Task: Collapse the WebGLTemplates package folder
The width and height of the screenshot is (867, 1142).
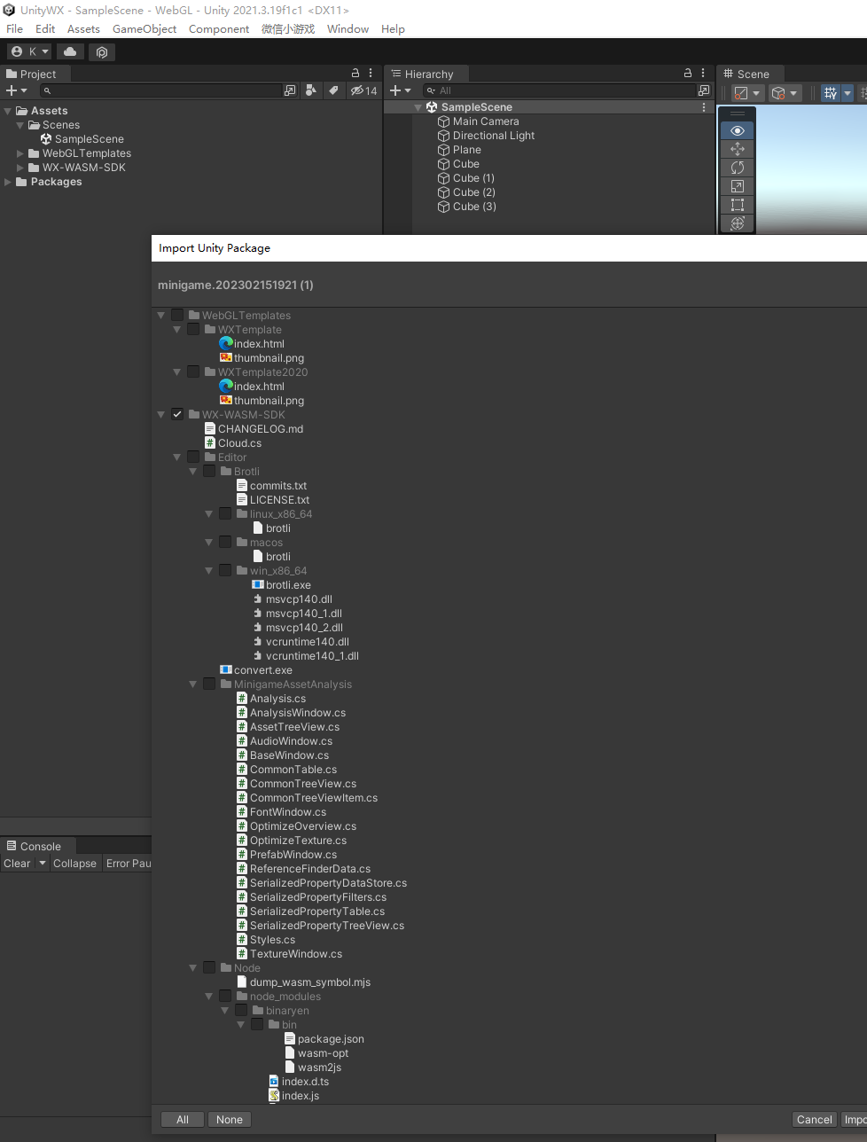Action: point(161,316)
